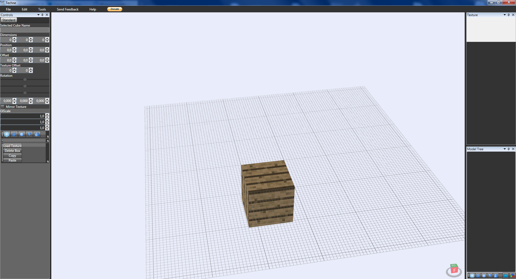The height and width of the screenshot is (279, 516).
Task: Add a sphere from the Controls panel toolbar
Action: [22, 134]
